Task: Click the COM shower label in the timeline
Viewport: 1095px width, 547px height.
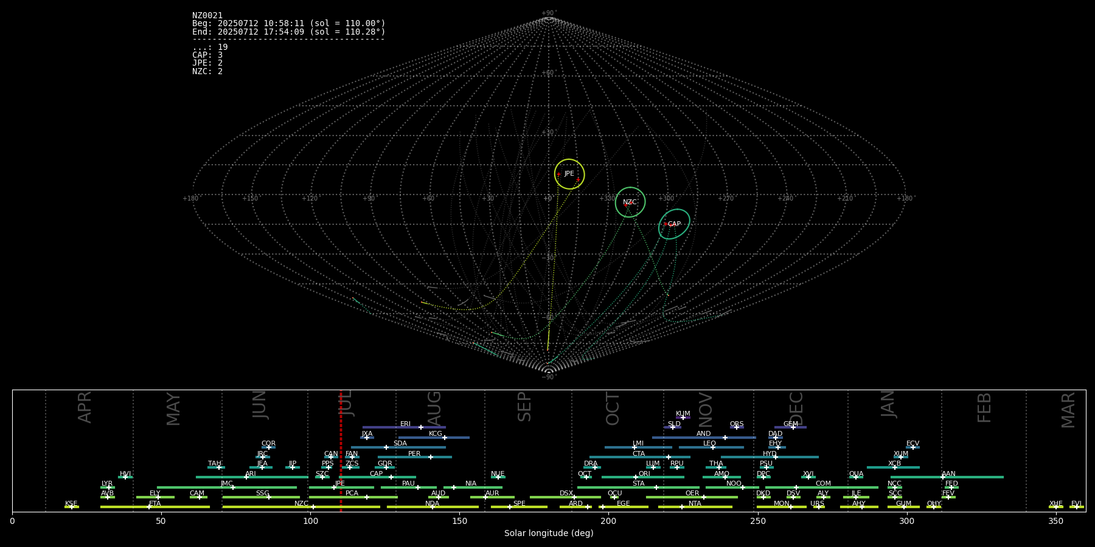Action: pyautogui.click(x=824, y=484)
